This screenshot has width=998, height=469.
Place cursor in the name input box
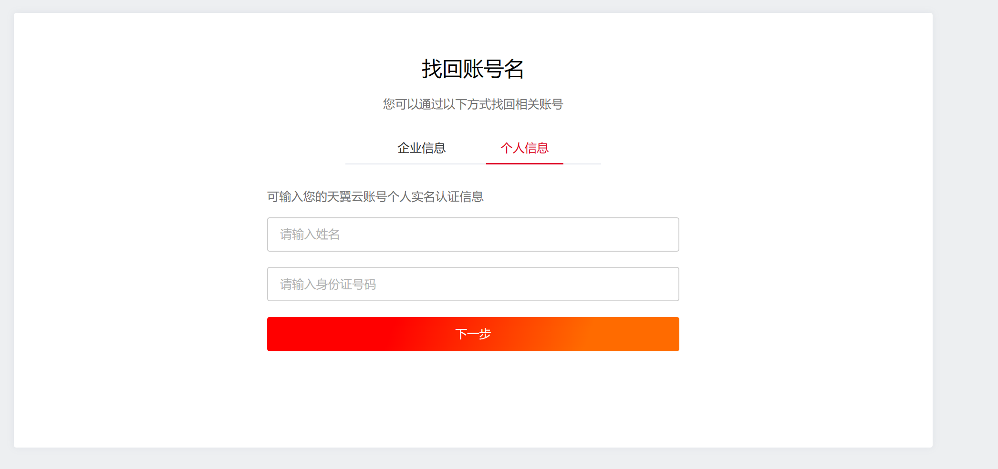[473, 234]
